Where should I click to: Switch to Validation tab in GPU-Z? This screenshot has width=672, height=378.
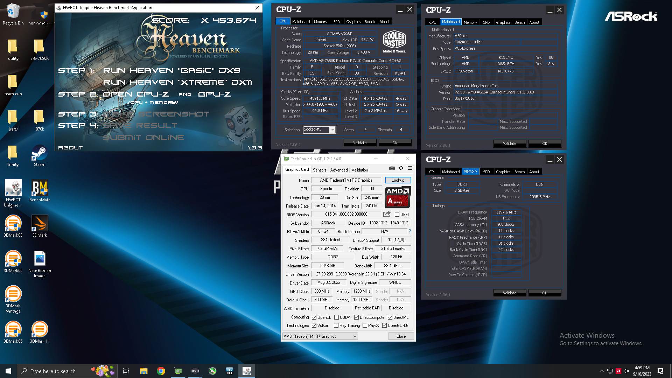tap(360, 170)
